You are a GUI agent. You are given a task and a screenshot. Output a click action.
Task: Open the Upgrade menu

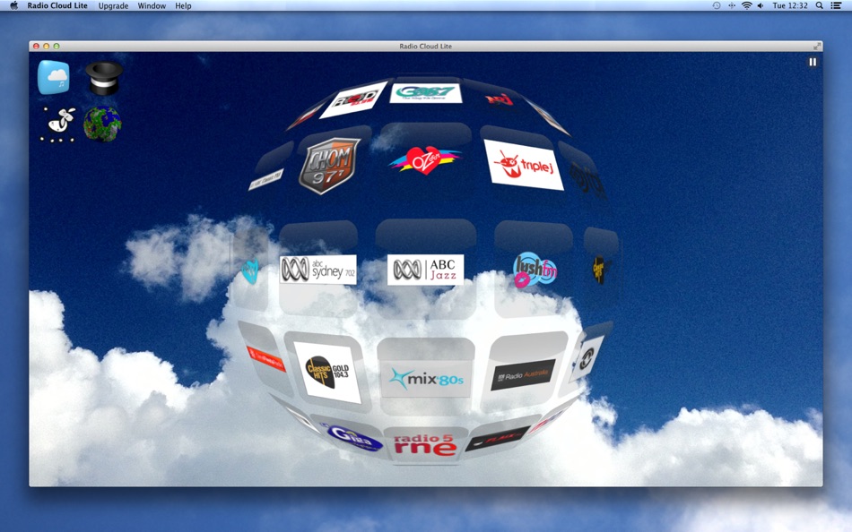click(x=113, y=5)
